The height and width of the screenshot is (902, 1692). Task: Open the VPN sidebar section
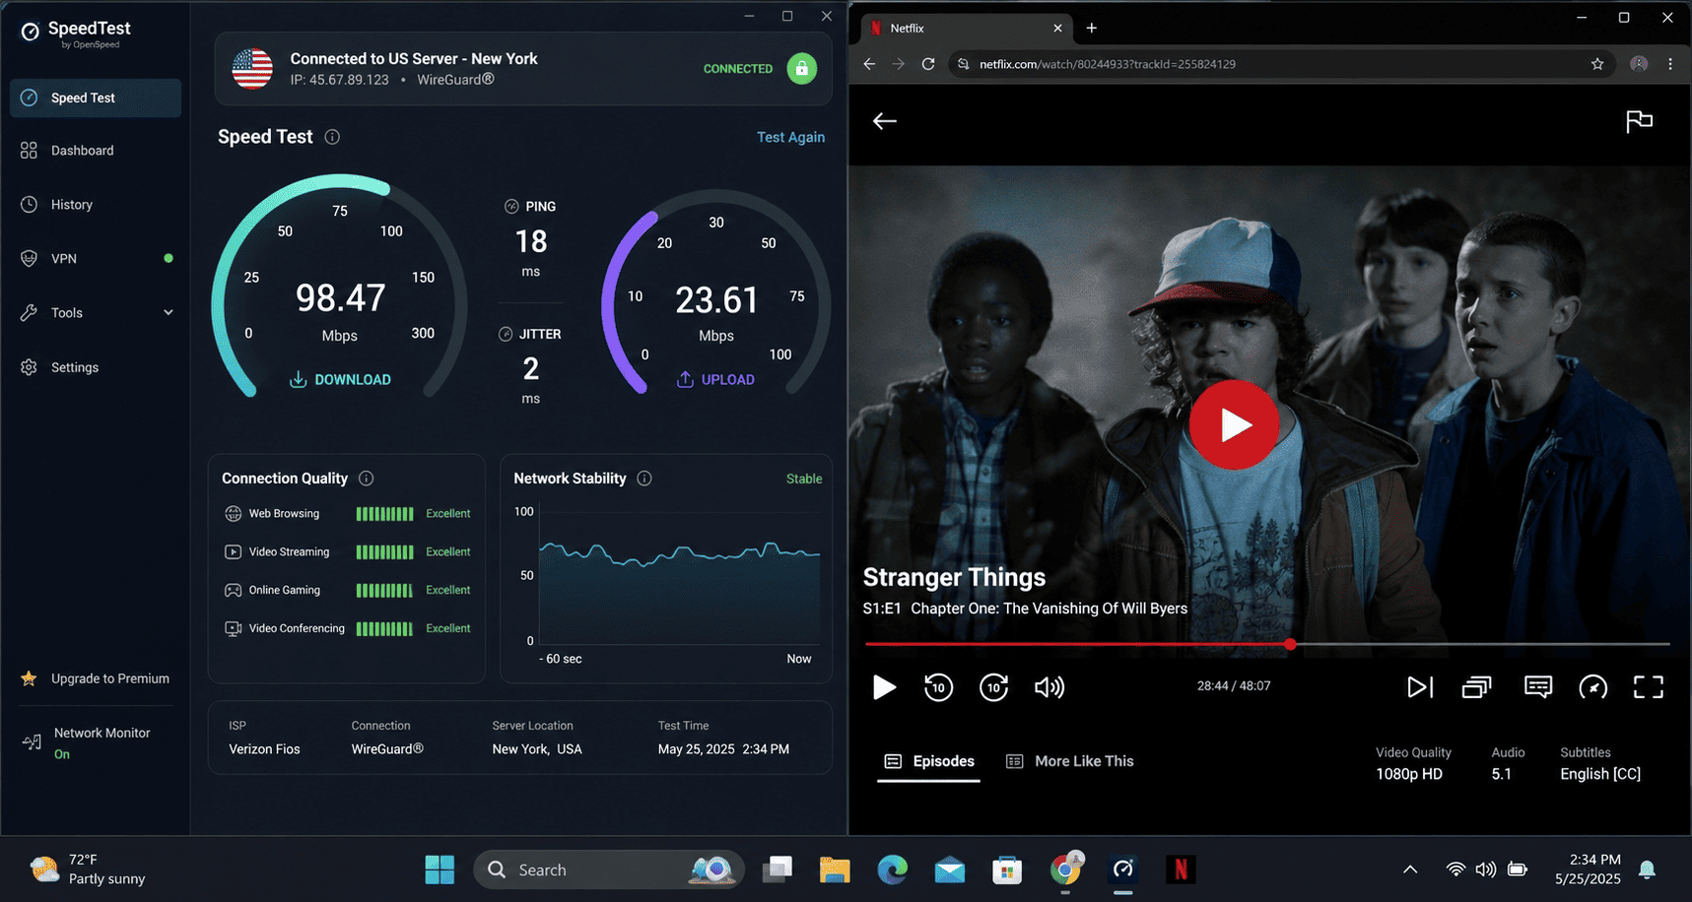tap(96, 259)
